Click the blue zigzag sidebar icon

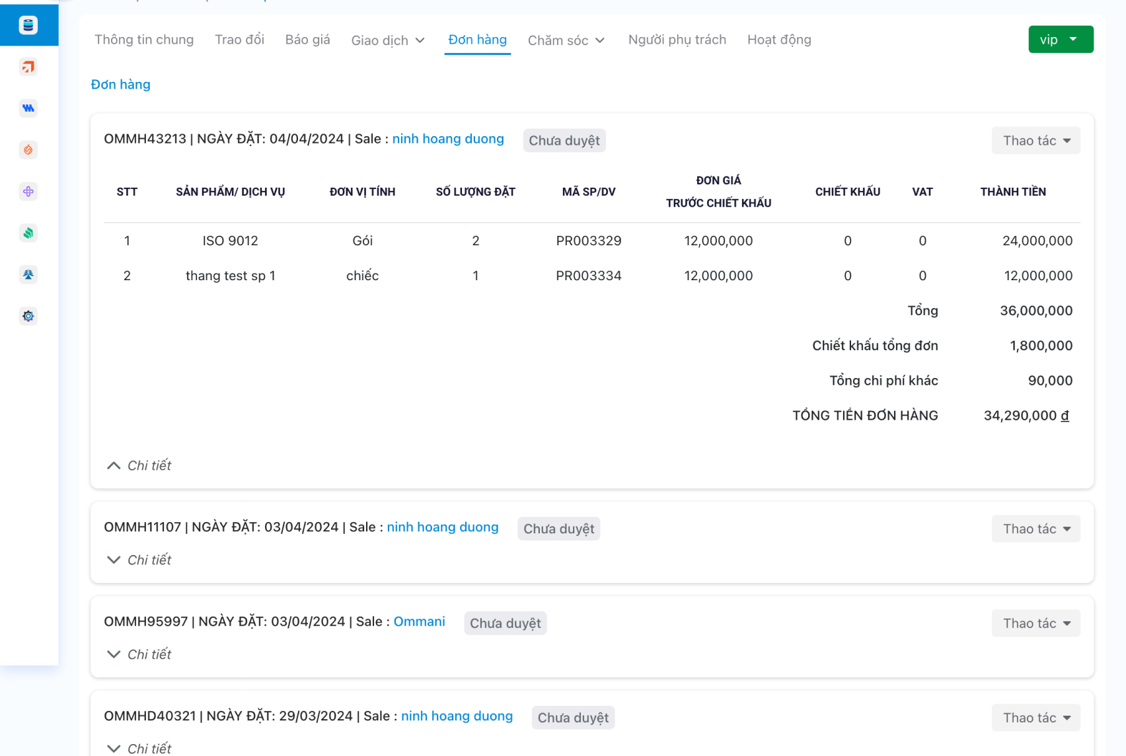pos(28,108)
